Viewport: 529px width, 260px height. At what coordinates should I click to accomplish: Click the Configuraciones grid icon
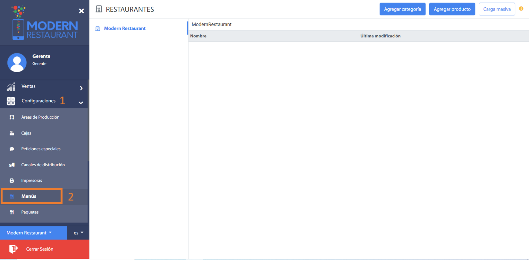pos(11,101)
